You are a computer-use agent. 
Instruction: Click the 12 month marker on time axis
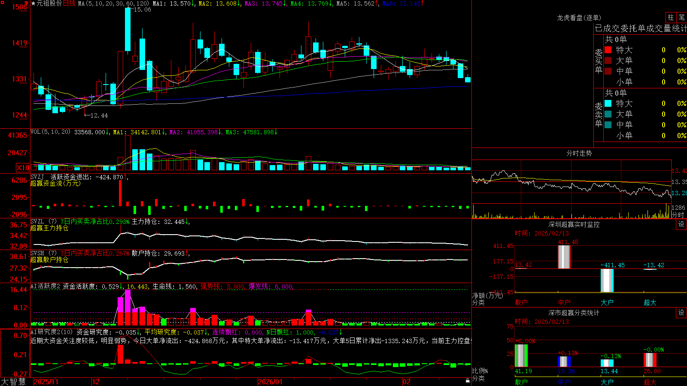[x=96, y=382]
